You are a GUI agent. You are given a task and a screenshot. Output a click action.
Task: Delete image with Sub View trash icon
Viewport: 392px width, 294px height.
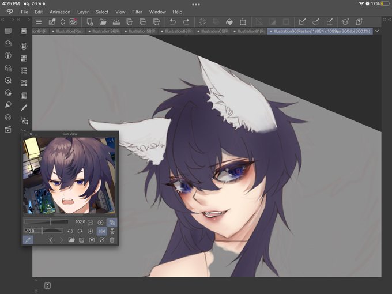[112, 240]
